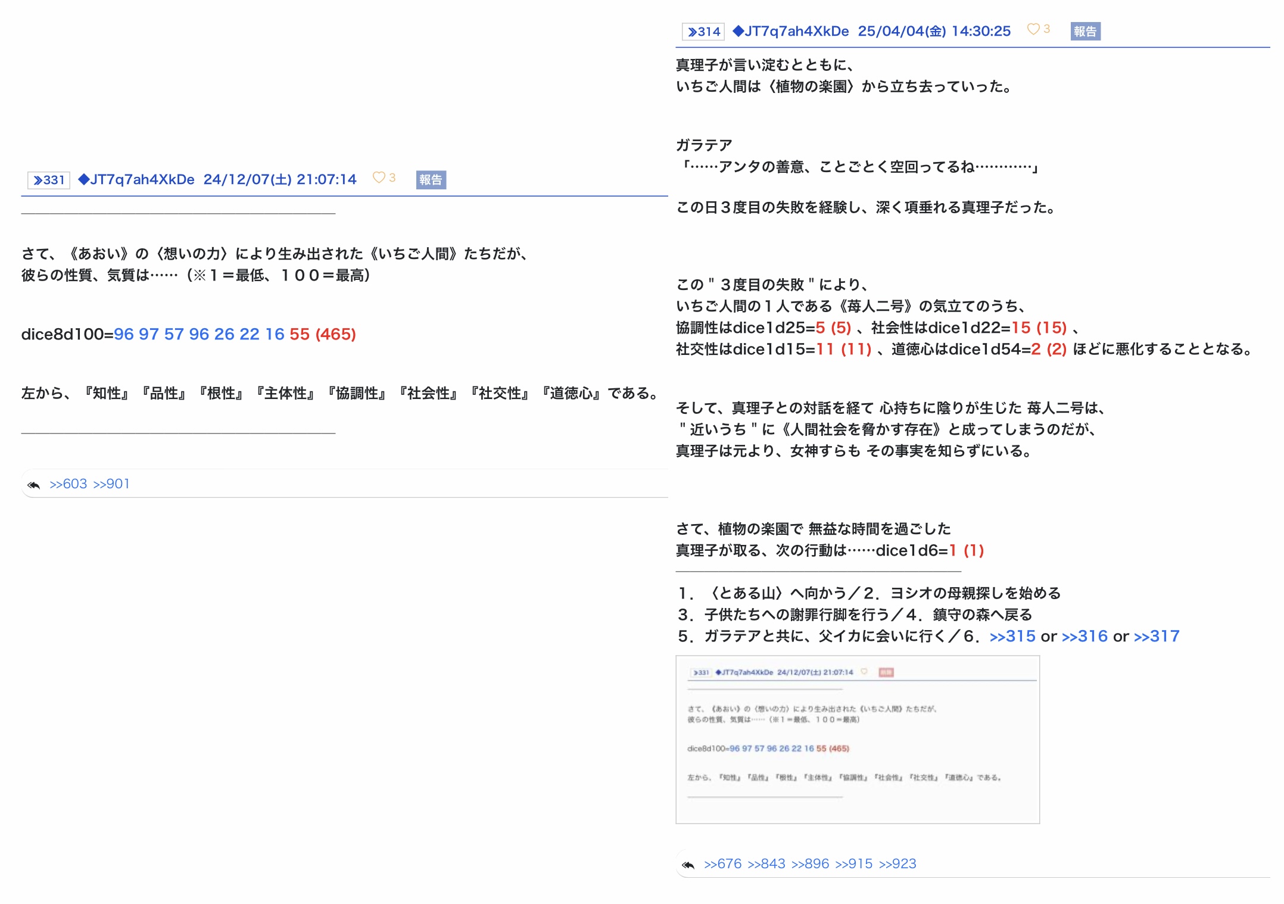The width and height of the screenshot is (1284, 904).
Task: Open post number >>331 anchor
Action: [49, 180]
